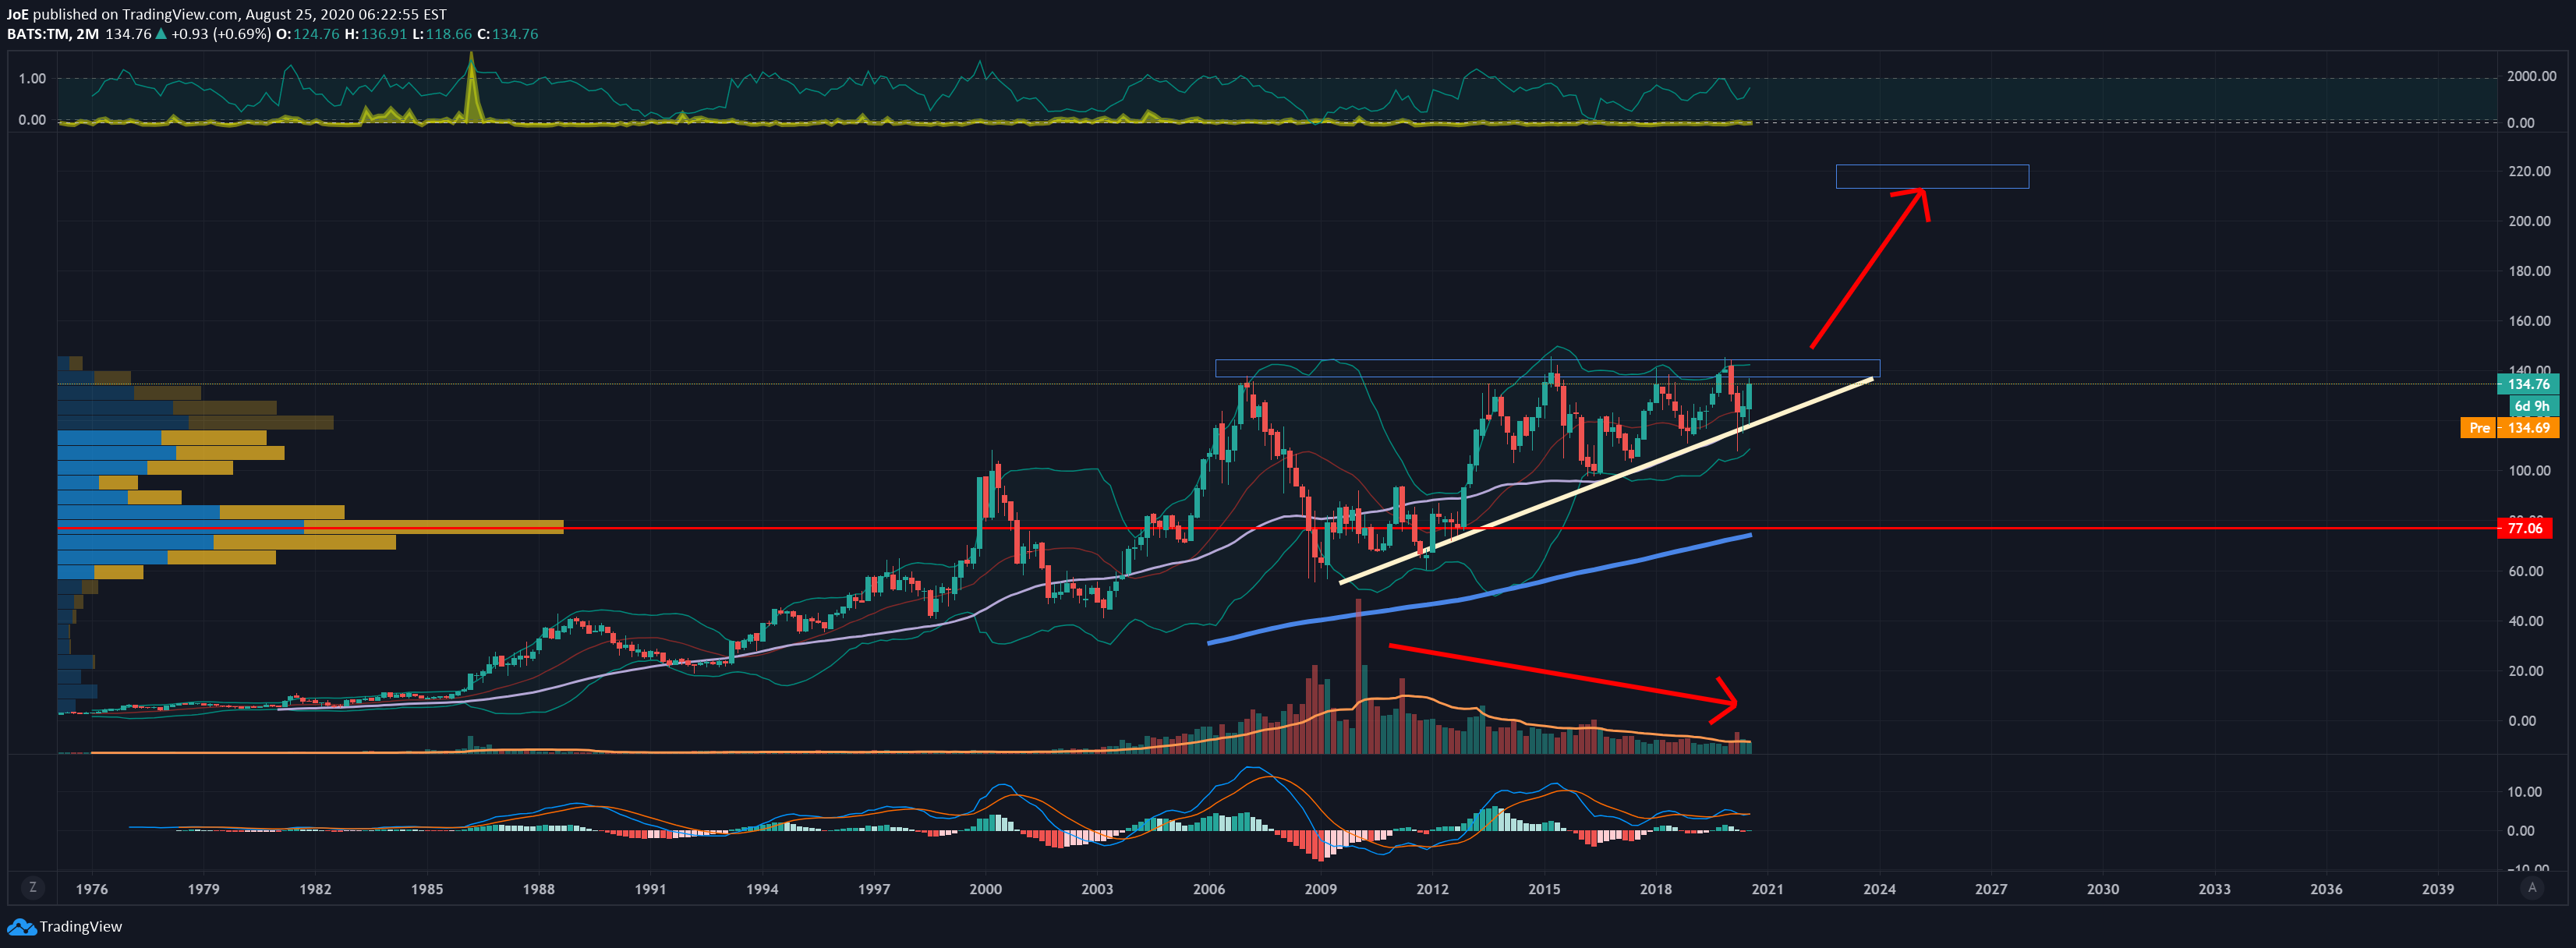Click the Z timezone button

(33, 887)
